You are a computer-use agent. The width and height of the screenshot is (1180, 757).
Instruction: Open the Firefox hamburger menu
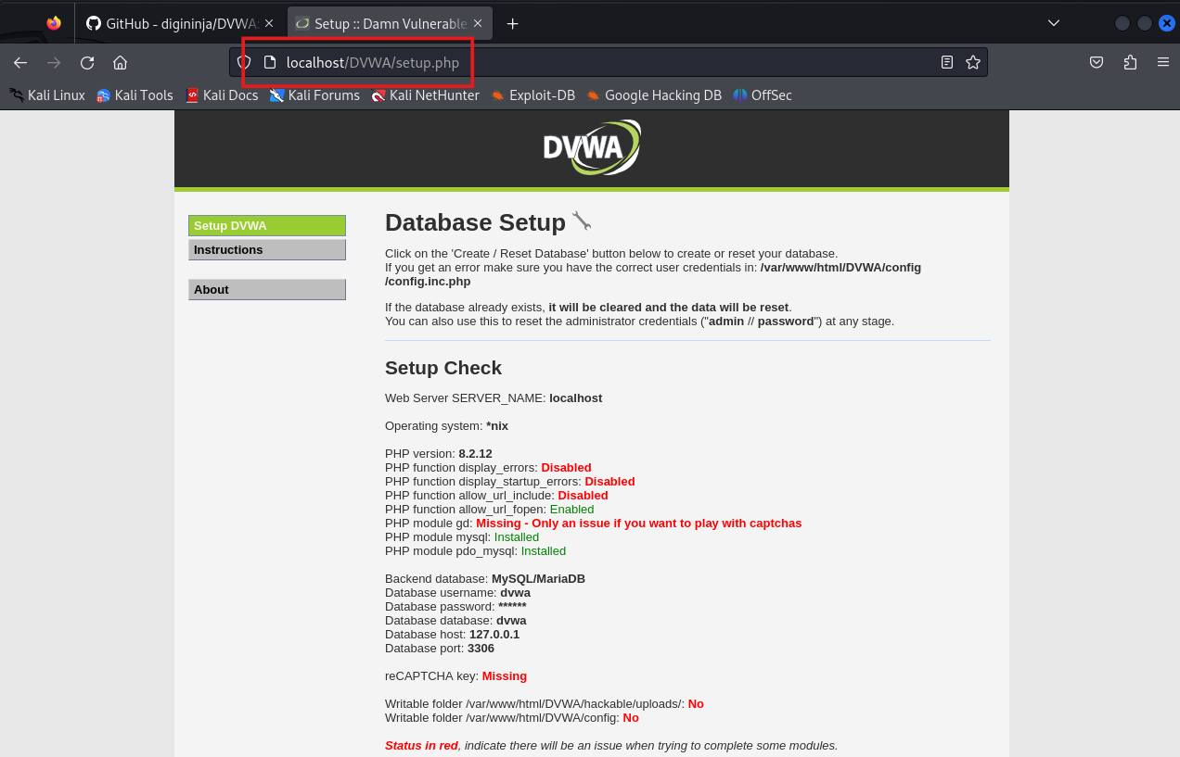[x=1163, y=62]
